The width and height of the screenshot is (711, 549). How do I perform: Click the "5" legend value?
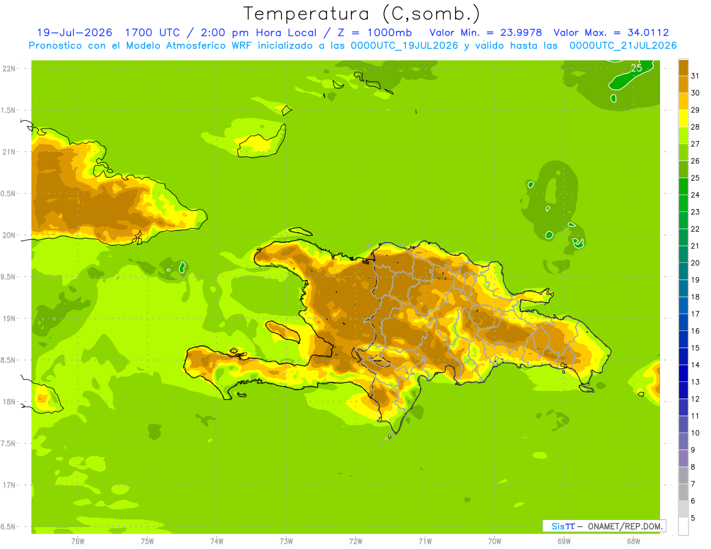[x=693, y=518]
